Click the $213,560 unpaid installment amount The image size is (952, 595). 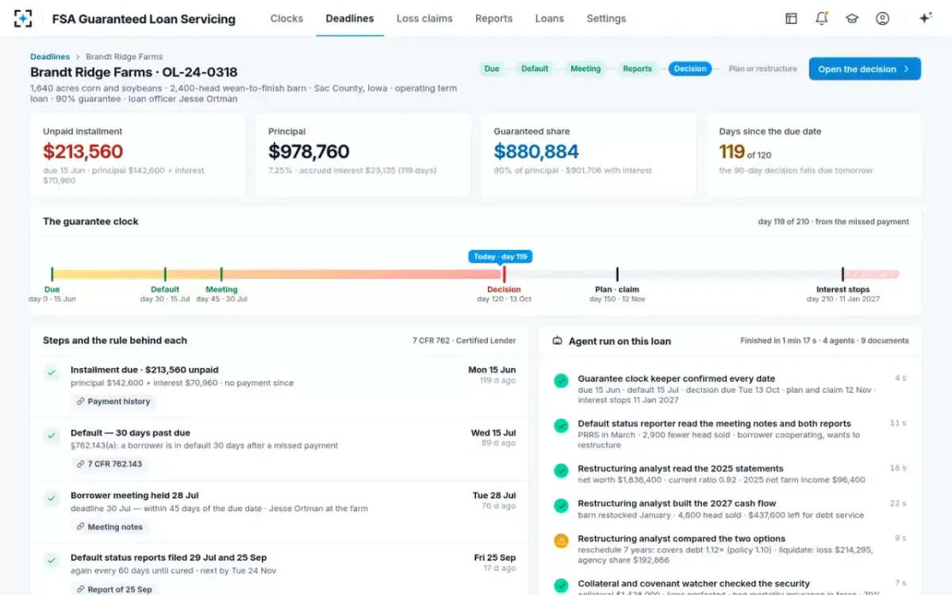point(83,152)
